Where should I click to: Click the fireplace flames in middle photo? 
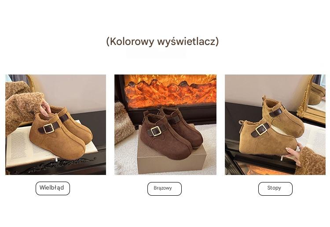click(x=170, y=91)
